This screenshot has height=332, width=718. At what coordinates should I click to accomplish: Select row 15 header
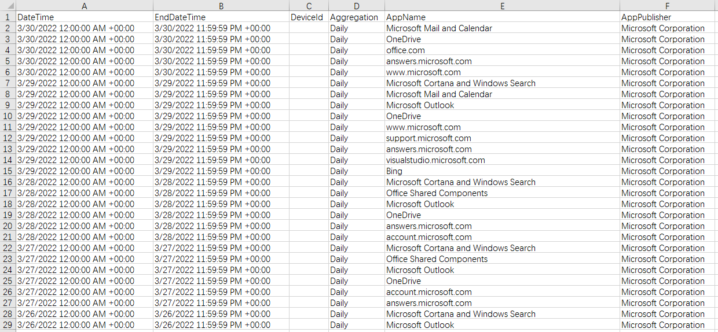point(8,171)
